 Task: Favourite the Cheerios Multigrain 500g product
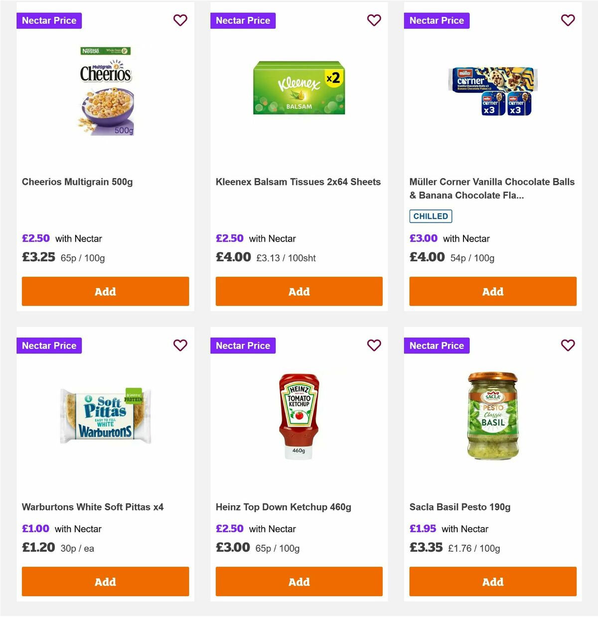(x=180, y=20)
